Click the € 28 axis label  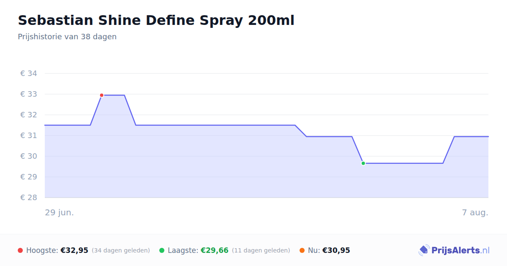(x=29, y=198)
